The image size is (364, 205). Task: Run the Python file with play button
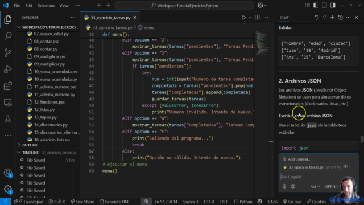244,18
